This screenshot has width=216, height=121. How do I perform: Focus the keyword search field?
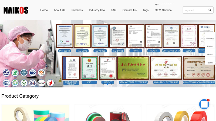[195, 10]
